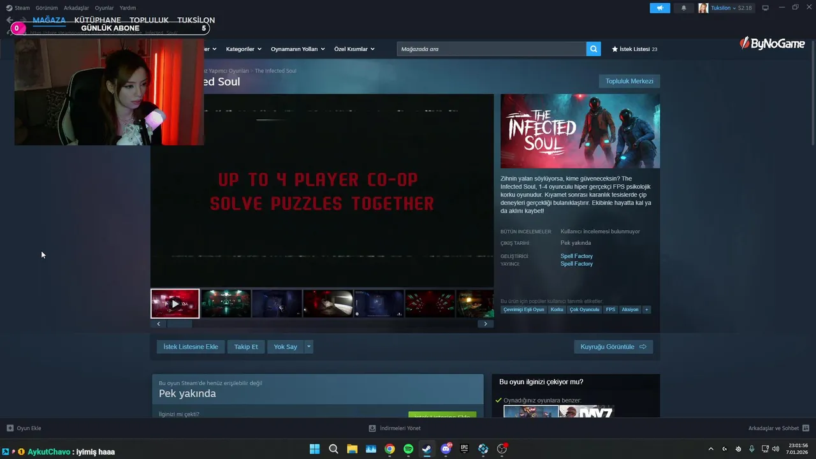The image size is (816, 459).
Task: Switch to the KÜTÜPHANE tab
Action: point(98,20)
